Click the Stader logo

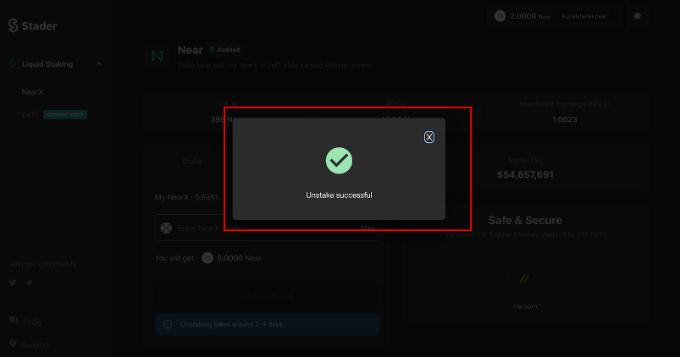tap(32, 26)
